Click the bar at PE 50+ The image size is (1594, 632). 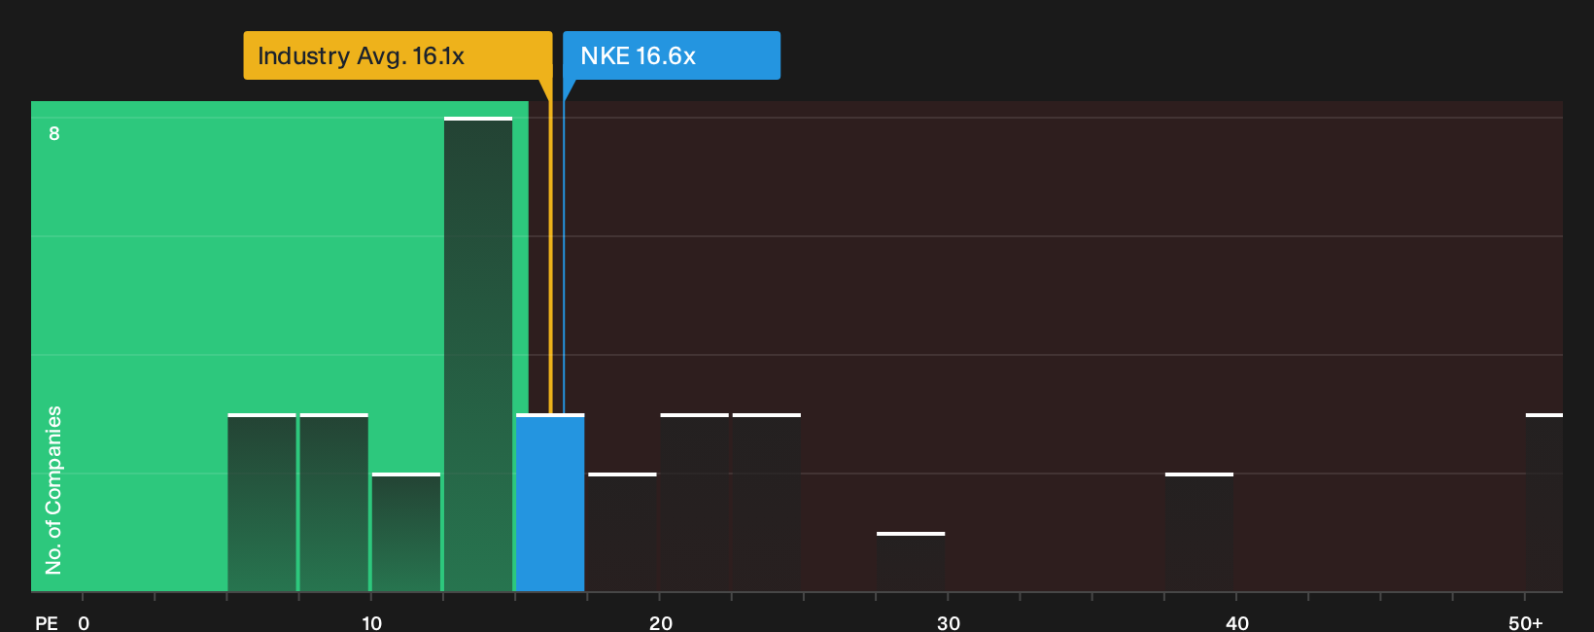click(1544, 503)
